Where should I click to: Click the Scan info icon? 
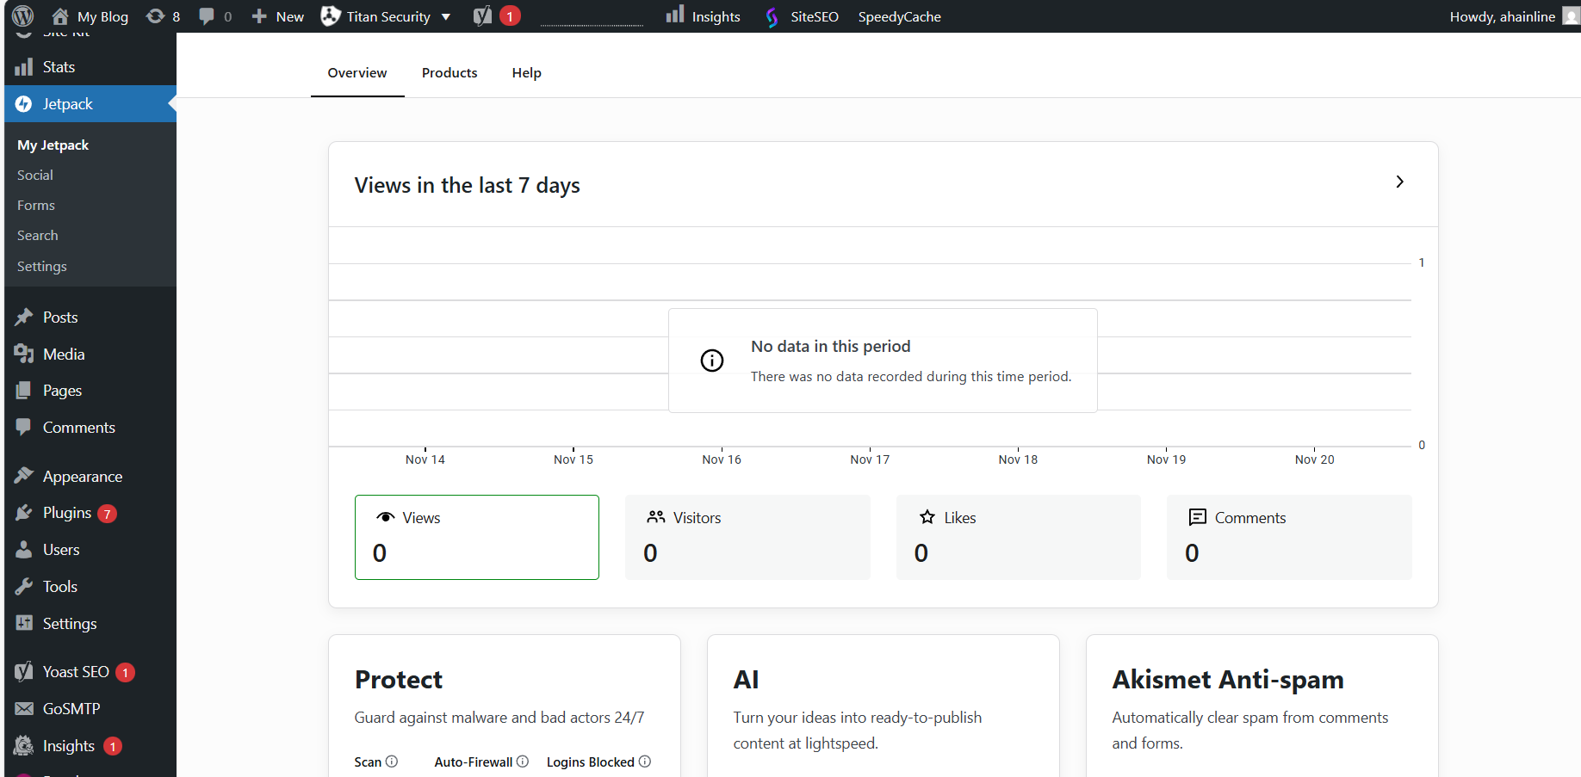click(392, 762)
